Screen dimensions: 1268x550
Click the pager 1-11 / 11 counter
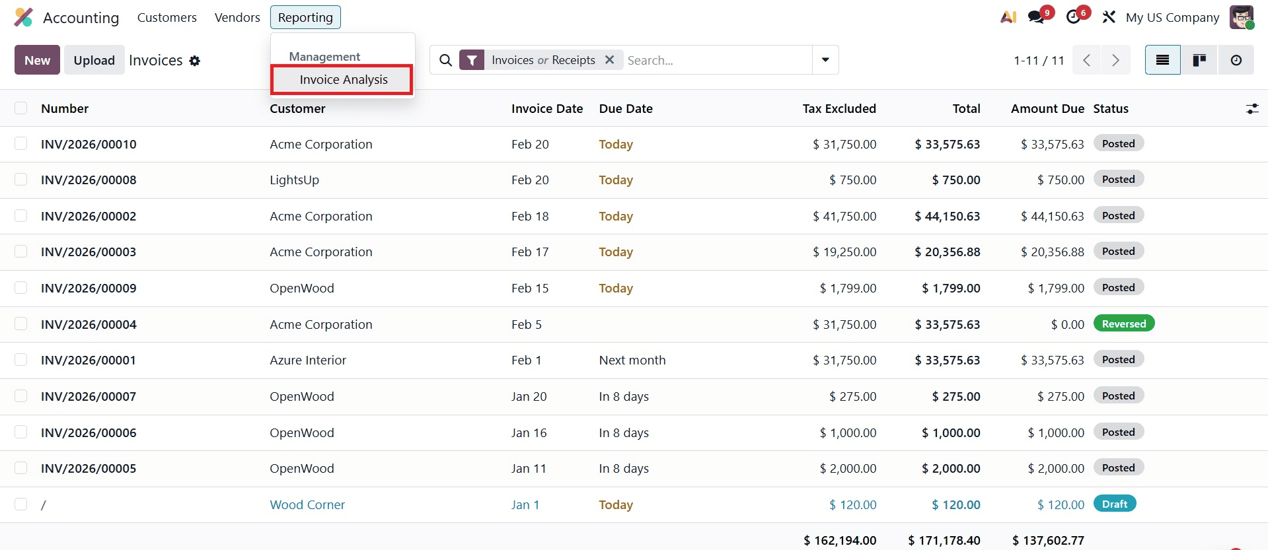1039,61
